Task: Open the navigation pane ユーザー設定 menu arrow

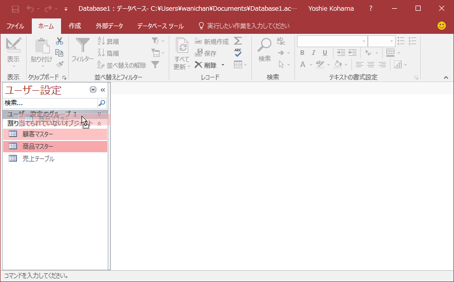Action: tap(93, 90)
